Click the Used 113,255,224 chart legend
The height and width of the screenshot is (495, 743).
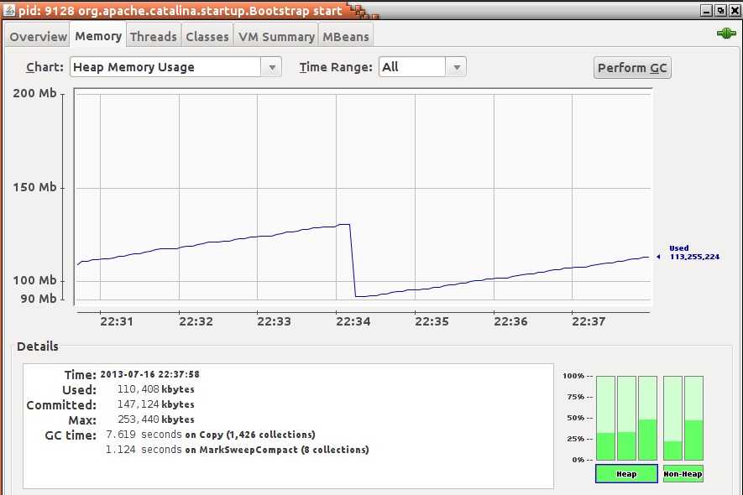pyautogui.click(x=690, y=253)
